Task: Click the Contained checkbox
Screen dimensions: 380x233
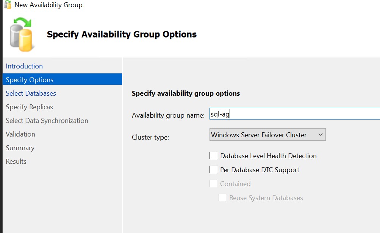Action: pos(214,183)
